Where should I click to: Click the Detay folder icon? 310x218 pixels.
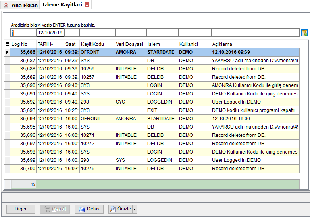(82, 209)
